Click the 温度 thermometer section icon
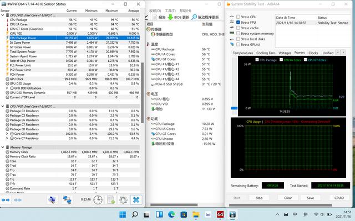Image resolution: width=355 pixels, height=221 pixels. [148, 44]
